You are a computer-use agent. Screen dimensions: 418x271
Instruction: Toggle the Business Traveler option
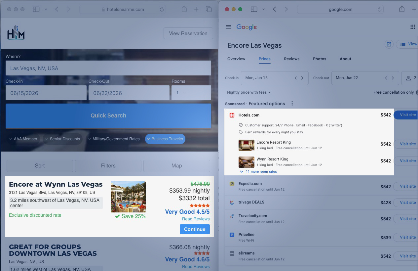click(x=165, y=139)
